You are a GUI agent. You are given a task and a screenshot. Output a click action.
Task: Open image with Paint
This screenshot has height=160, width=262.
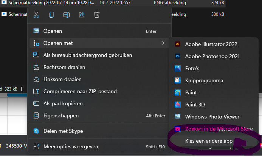(191, 92)
